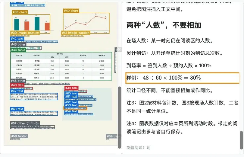
Task: Click the 夜航阅读计划 footer text
Action: tap(138, 148)
